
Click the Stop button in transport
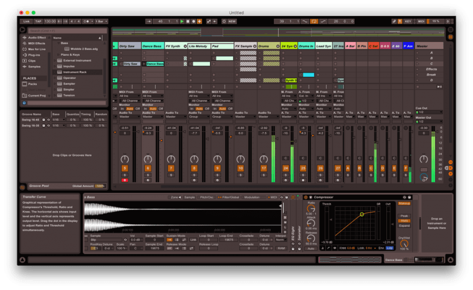click(x=188, y=21)
